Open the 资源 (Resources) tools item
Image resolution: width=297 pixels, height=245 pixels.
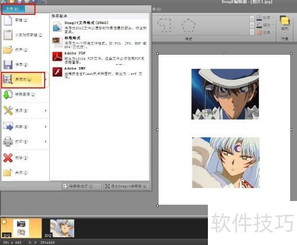25,111
